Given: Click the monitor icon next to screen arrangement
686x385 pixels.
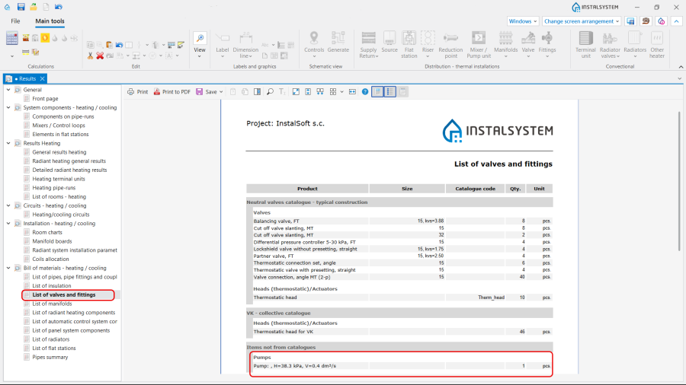Looking at the screenshot, I should click(x=630, y=21).
